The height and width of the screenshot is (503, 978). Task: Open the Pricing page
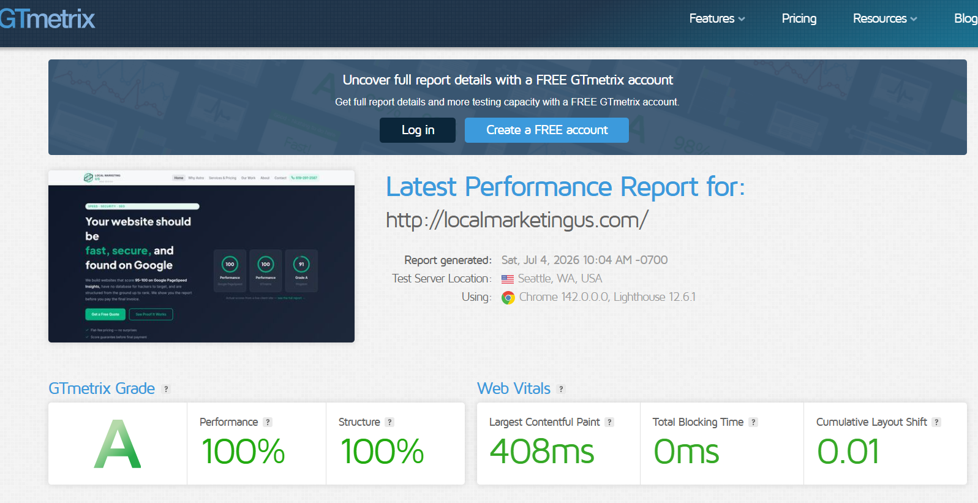pos(799,18)
